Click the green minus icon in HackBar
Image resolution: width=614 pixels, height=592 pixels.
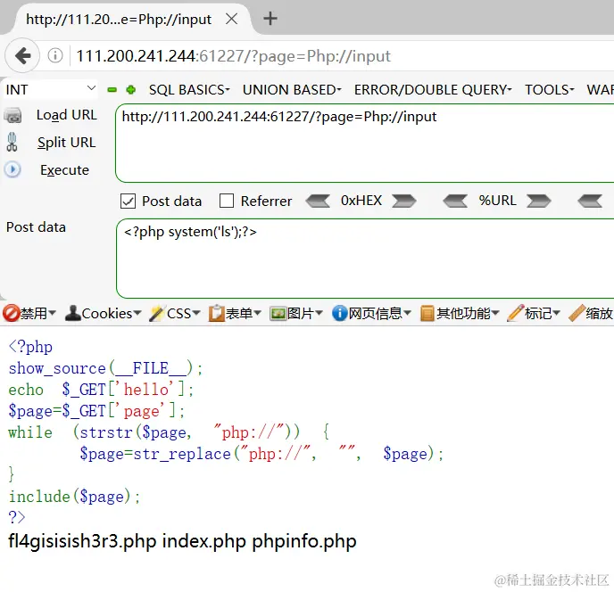pyautogui.click(x=112, y=90)
